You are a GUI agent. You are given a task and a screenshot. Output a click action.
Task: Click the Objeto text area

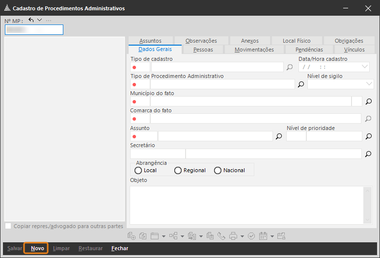[247, 205]
